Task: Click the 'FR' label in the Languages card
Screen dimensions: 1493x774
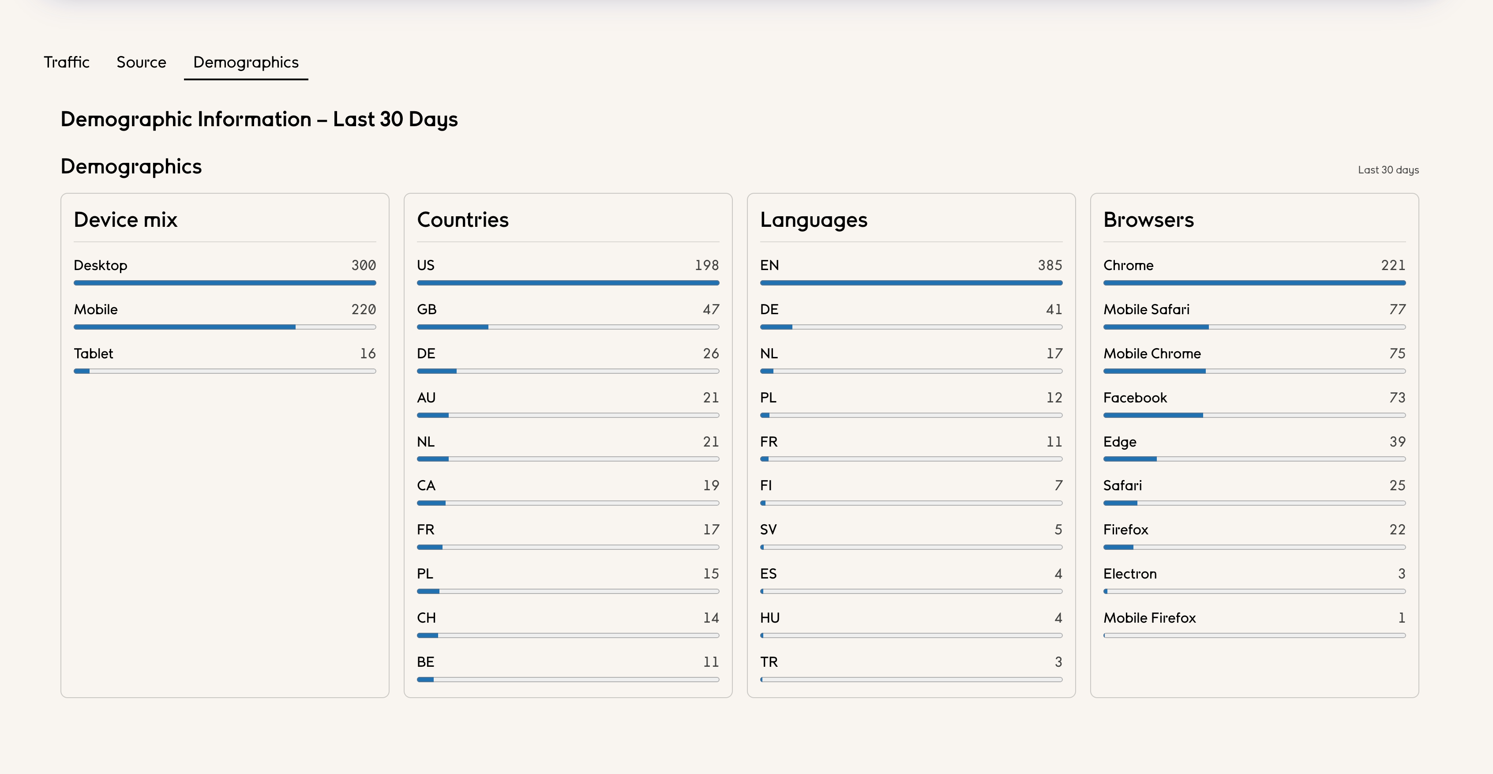Action: pyautogui.click(x=769, y=442)
